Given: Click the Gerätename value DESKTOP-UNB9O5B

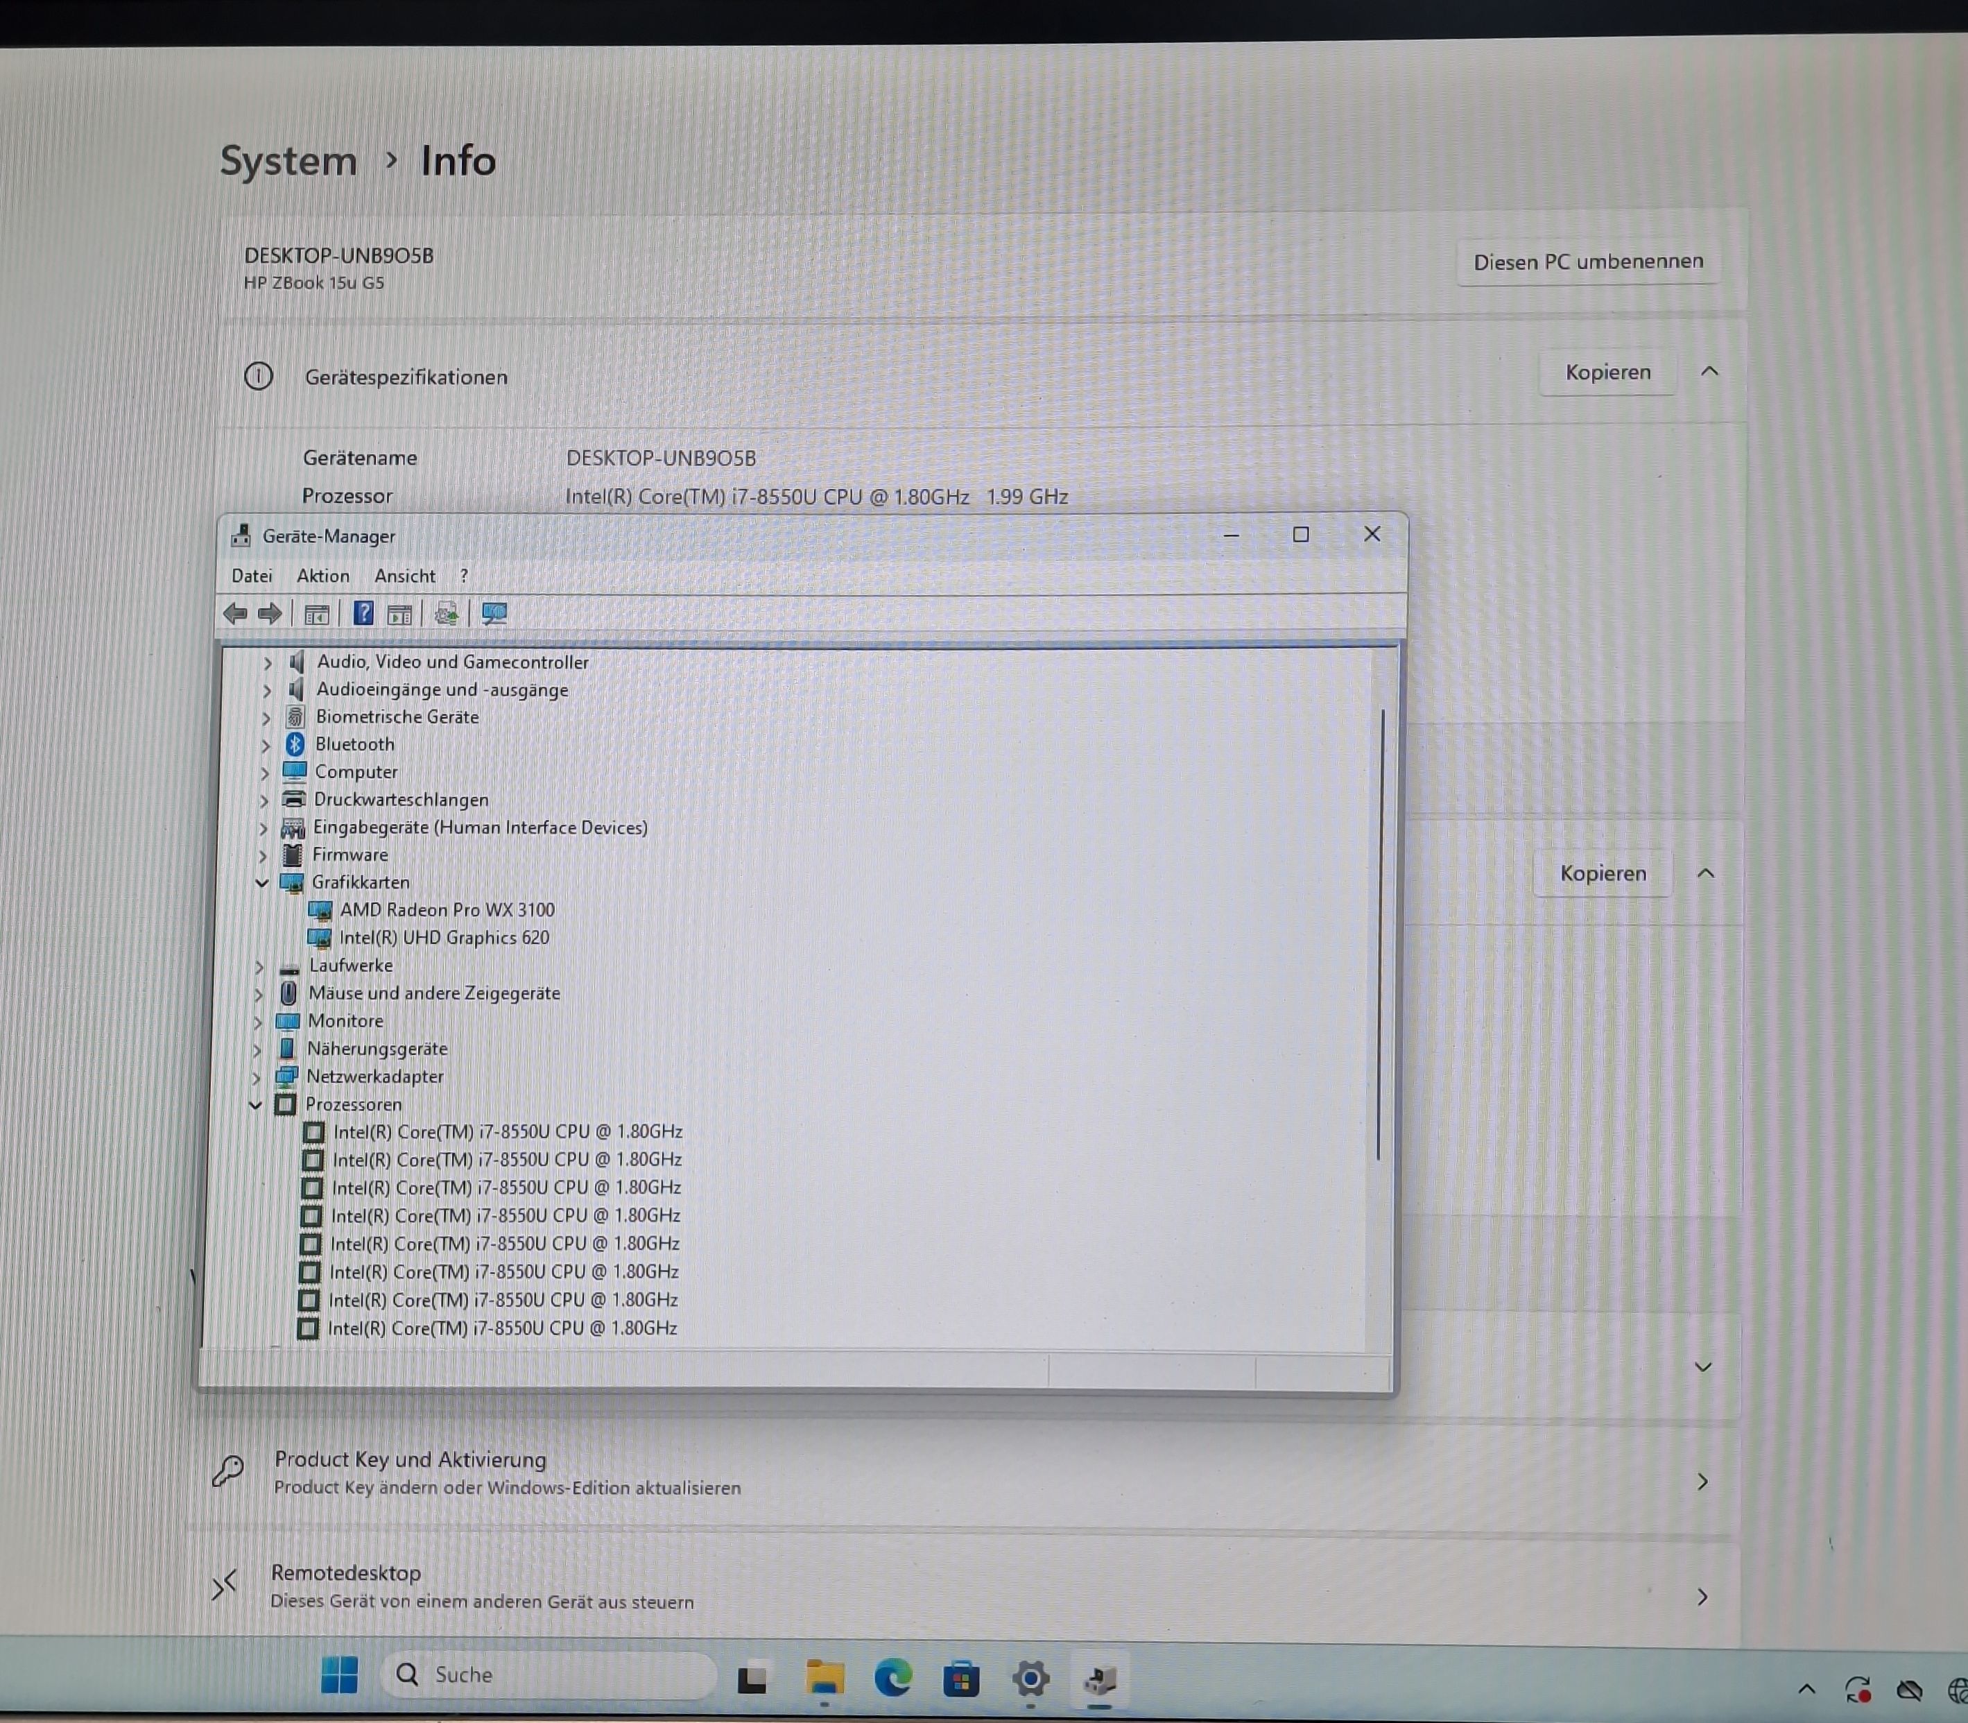Looking at the screenshot, I should (x=662, y=458).
